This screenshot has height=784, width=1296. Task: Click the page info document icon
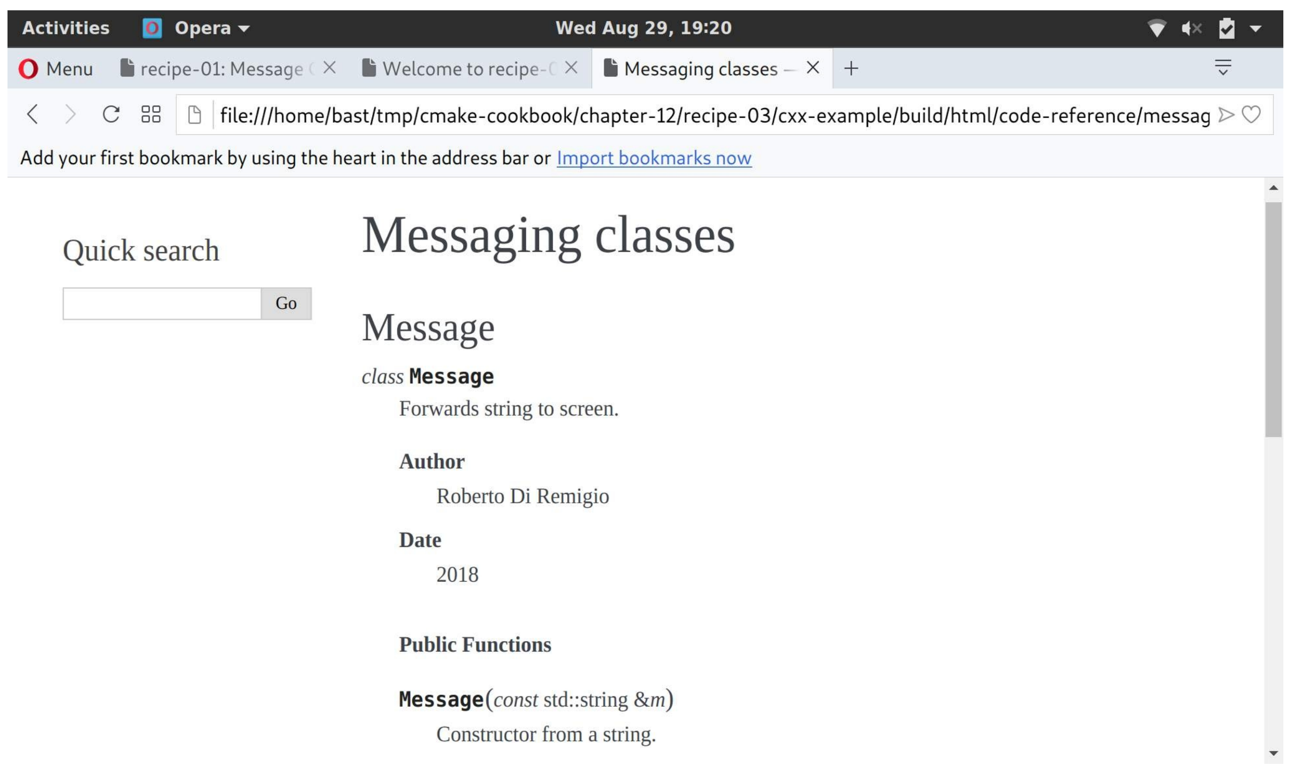(x=195, y=115)
